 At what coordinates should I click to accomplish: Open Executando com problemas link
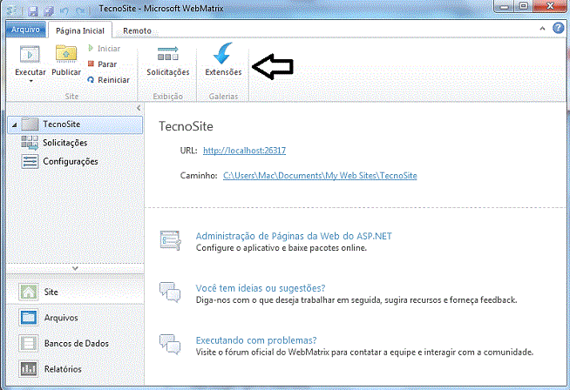coord(256,340)
